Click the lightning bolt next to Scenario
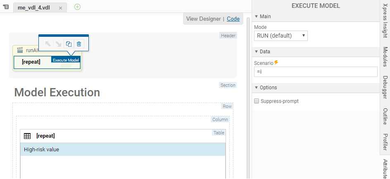The width and height of the screenshot is (390, 179). pos(276,62)
